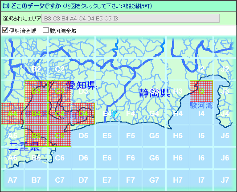
Task: Click map cell B2 above Ise Bay
Action: coord(36,69)
